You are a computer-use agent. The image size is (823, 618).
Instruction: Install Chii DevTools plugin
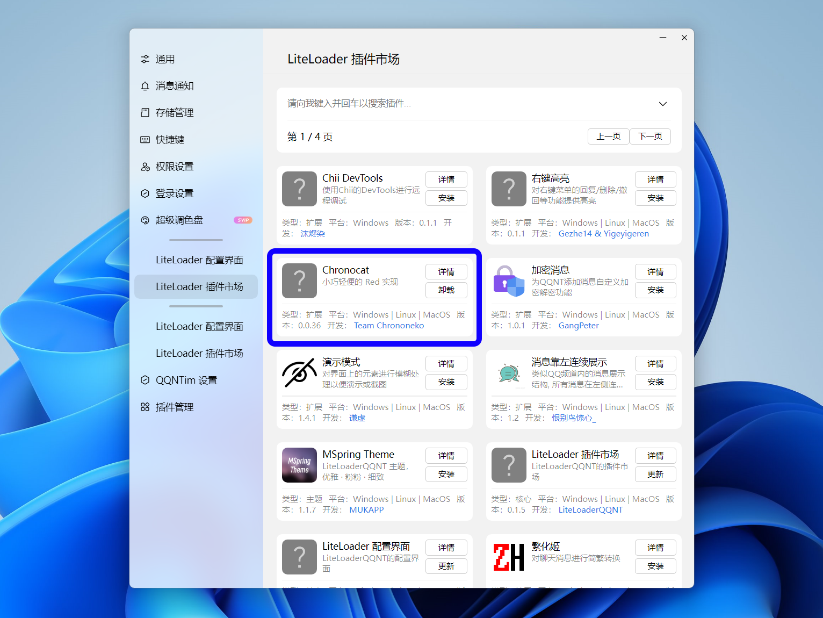point(446,198)
